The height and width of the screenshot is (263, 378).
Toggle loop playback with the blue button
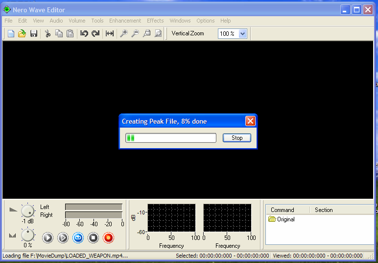(78, 238)
